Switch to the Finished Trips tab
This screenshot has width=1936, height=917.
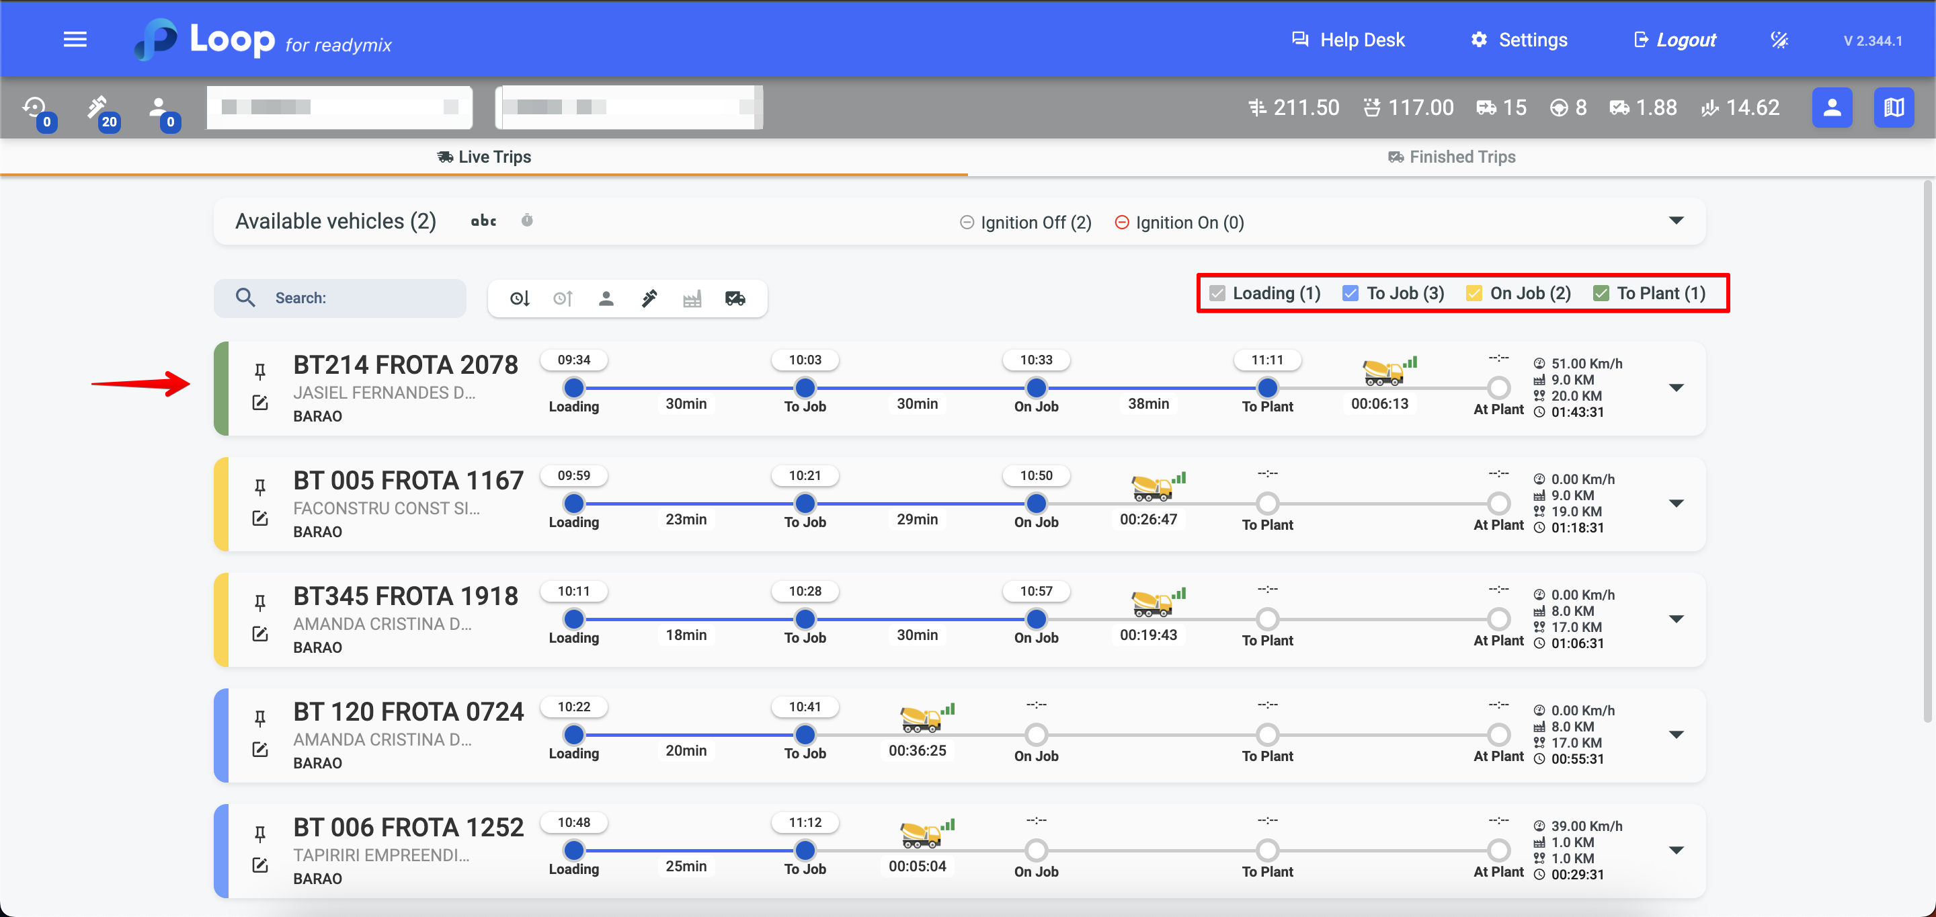point(1451,157)
